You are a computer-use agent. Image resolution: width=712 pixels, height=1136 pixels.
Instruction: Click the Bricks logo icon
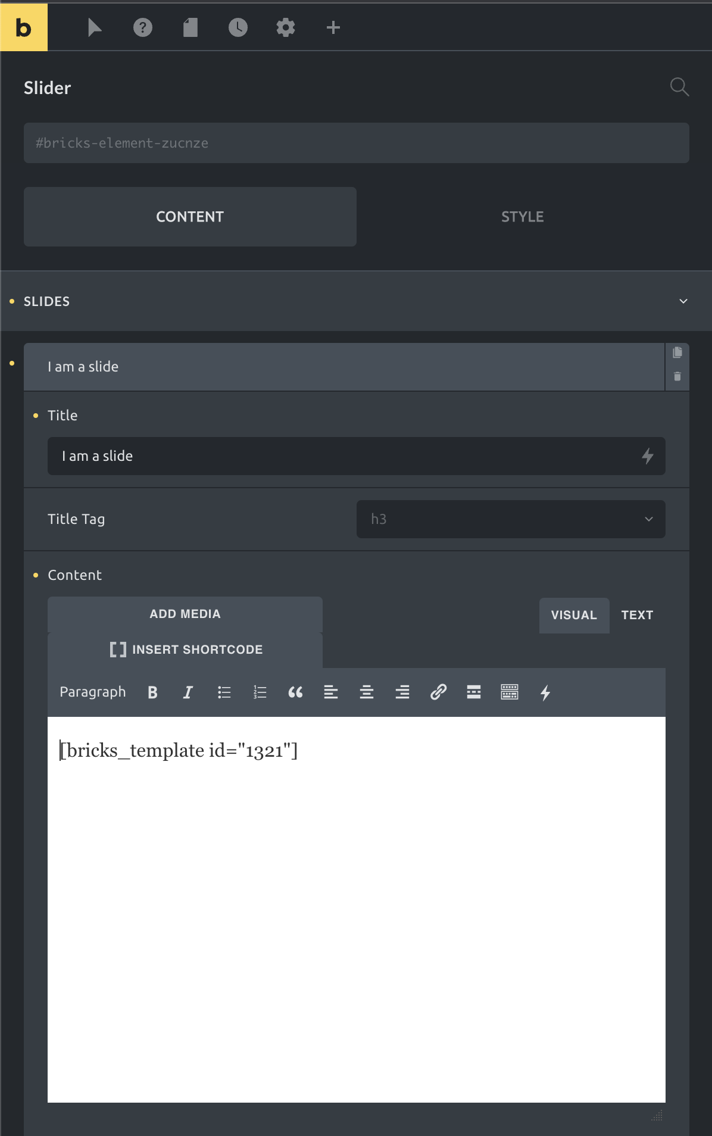tap(24, 27)
